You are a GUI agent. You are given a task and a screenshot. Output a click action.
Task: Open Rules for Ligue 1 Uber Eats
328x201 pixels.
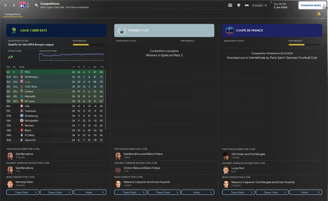pyautogui.click(x=90, y=192)
